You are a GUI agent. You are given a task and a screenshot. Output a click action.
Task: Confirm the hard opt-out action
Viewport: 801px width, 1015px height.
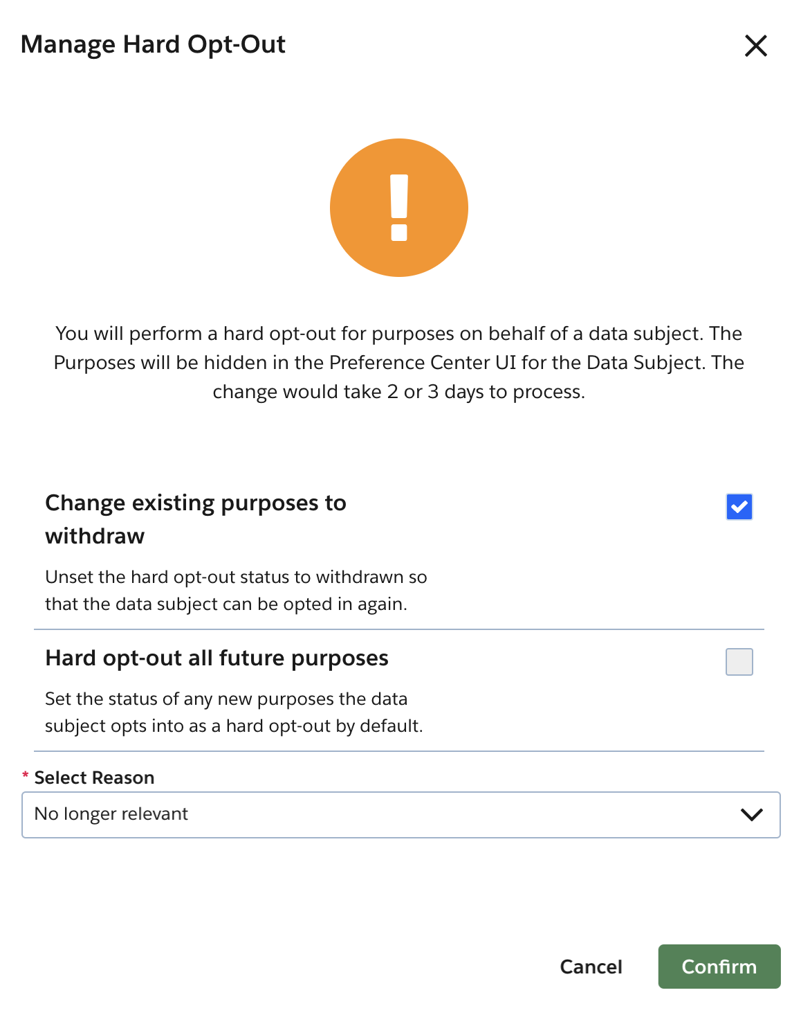coord(719,967)
